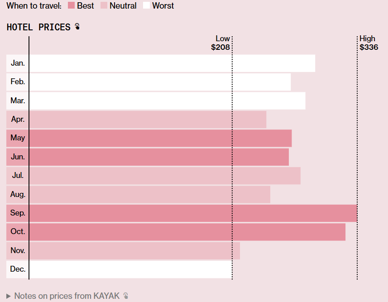Image resolution: width=388 pixels, height=302 pixels.
Task: Select the June hotel price bar
Action: (159, 157)
